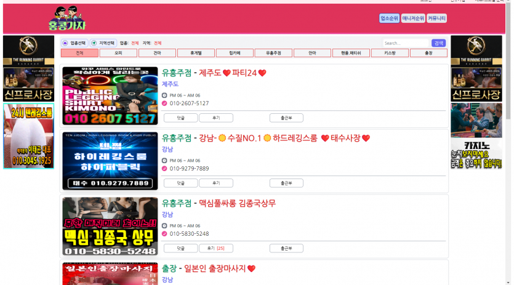Open the 카지노 banner ad
This screenshot has height=285, width=514.
pos(476,136)
